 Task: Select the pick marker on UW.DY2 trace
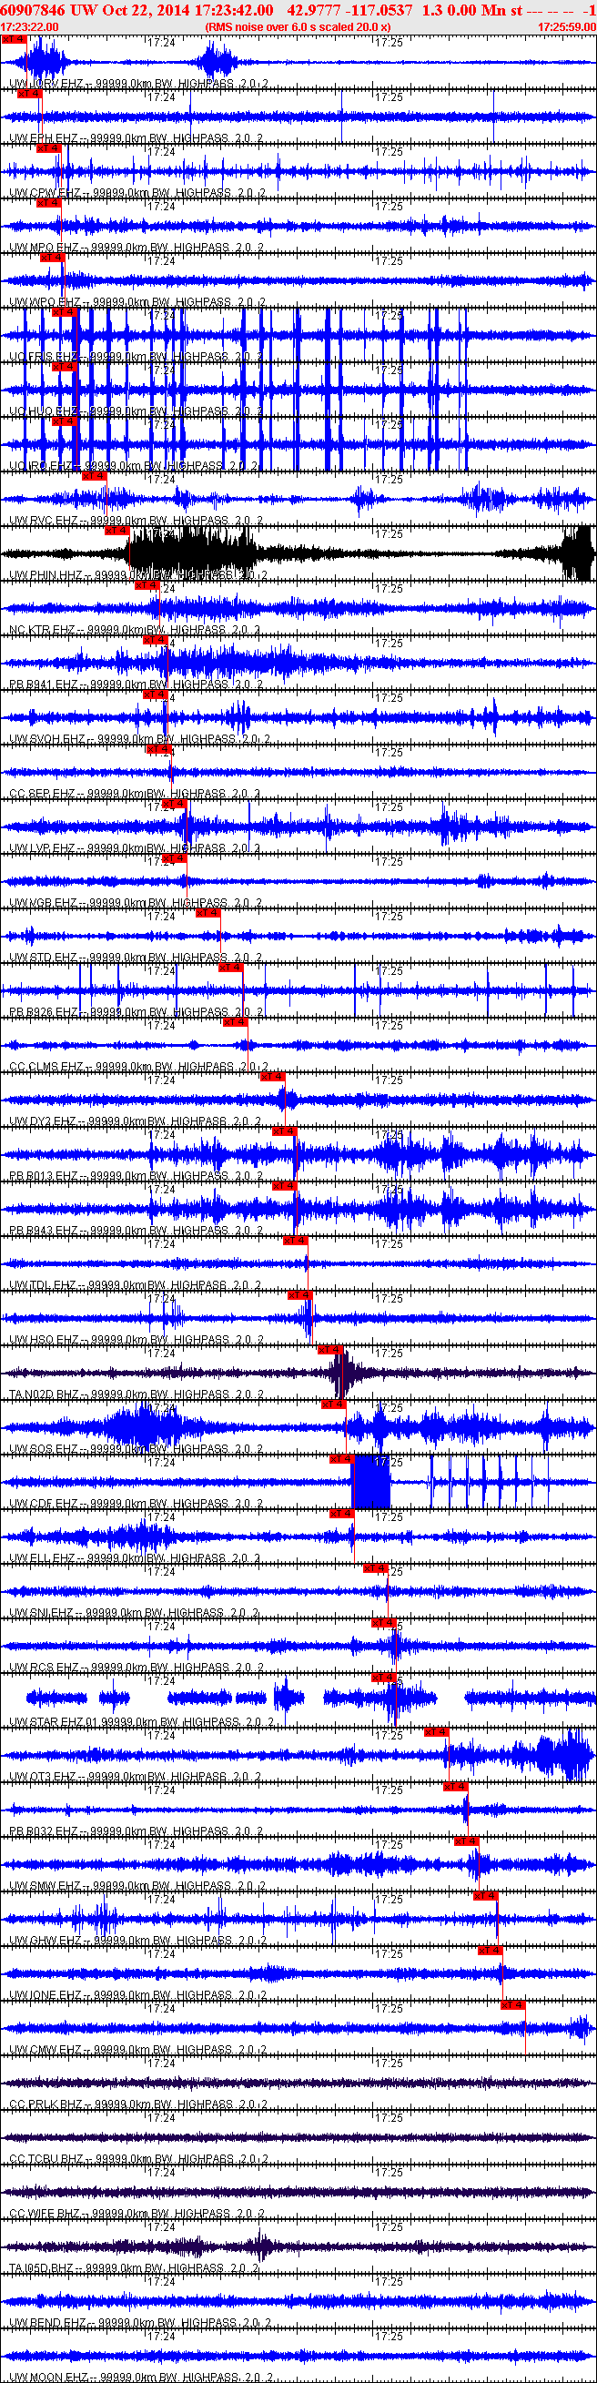coord(272,1077)
